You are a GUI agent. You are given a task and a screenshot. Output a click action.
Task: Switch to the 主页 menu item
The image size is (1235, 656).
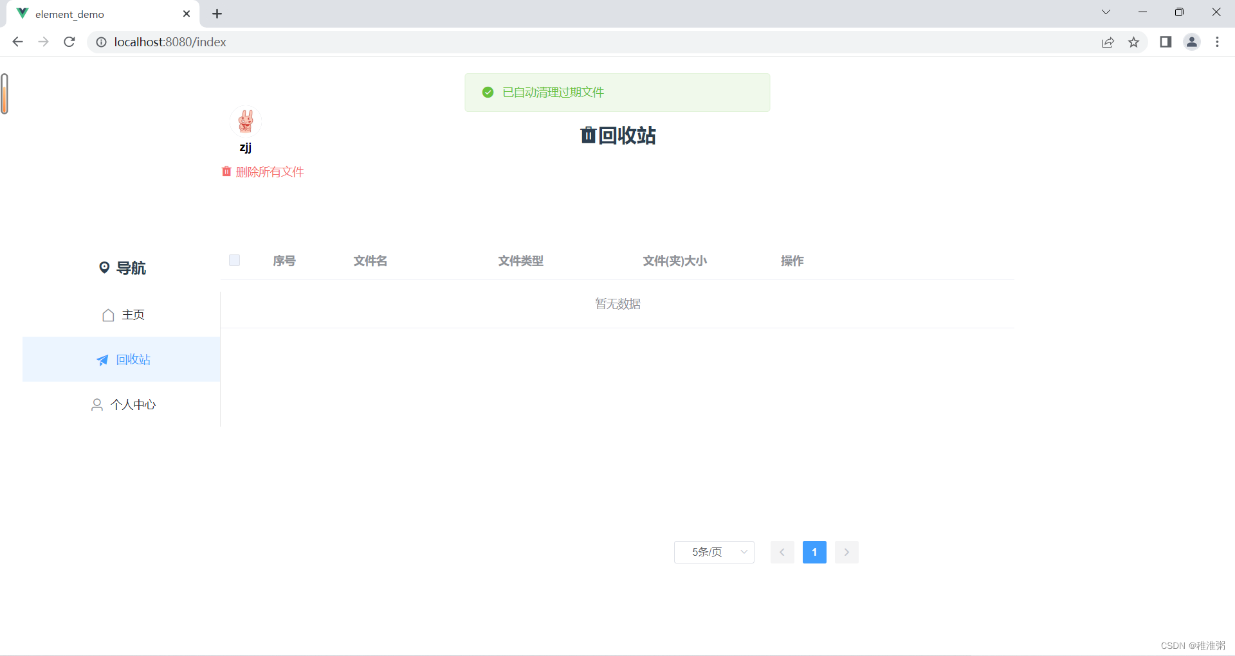click(x=133, y=315)
